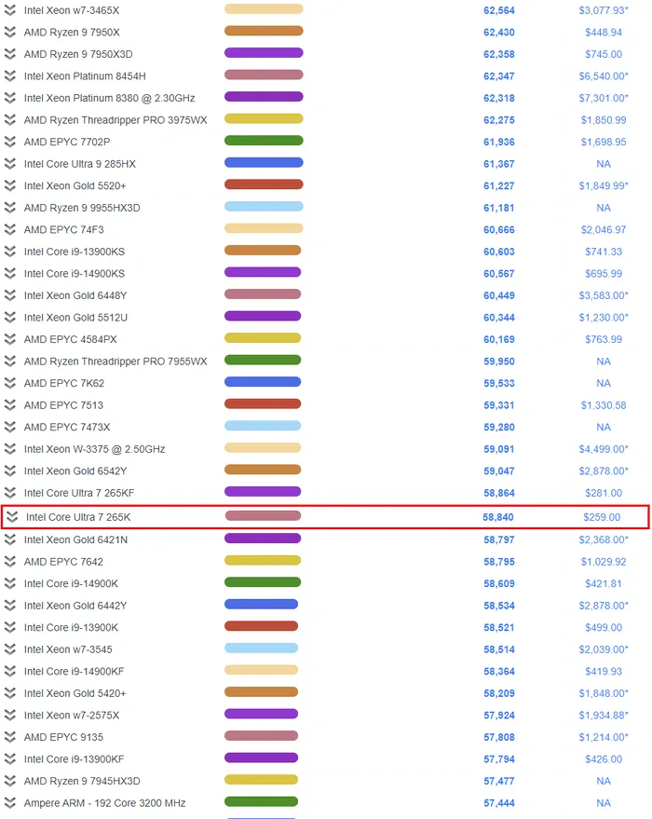Click the $259.00 price for Ultra 7 265K

(602, 517)
